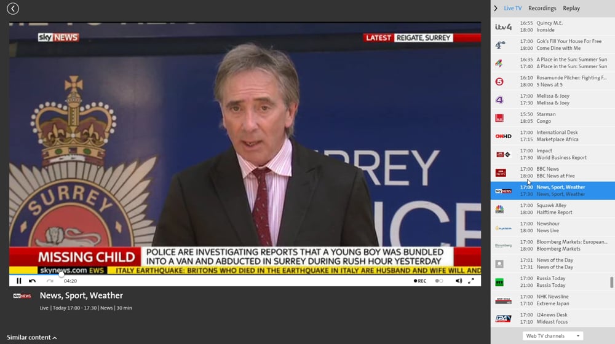
Task: Click Russia Today 17:00 entry
Action: coord(550,278)
